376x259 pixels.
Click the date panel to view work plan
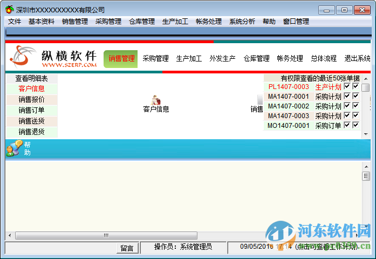[x=298, y=247]
